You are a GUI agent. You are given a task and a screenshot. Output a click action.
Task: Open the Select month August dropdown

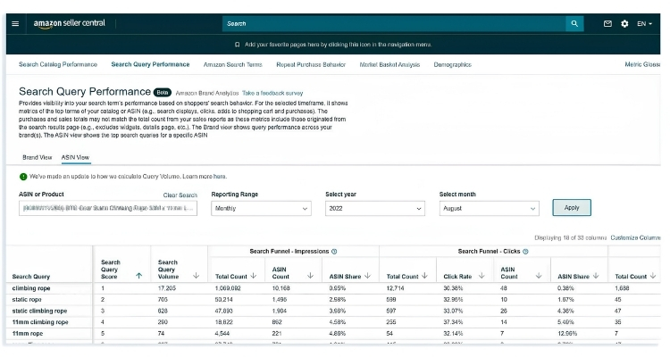[490, 208]
